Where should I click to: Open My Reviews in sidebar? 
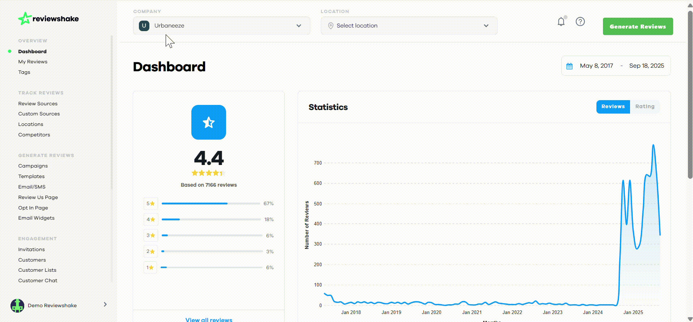pos(33,62)
